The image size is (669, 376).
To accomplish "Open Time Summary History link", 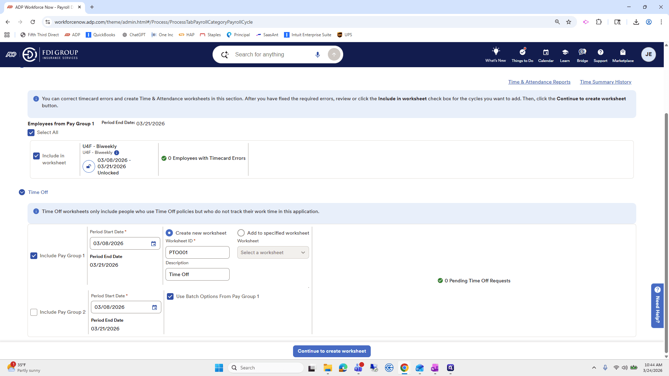I will pyautogui.click(x=605, y=82).
